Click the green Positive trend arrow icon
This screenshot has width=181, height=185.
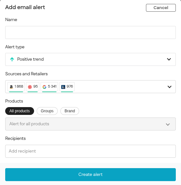tap(12, 59)
